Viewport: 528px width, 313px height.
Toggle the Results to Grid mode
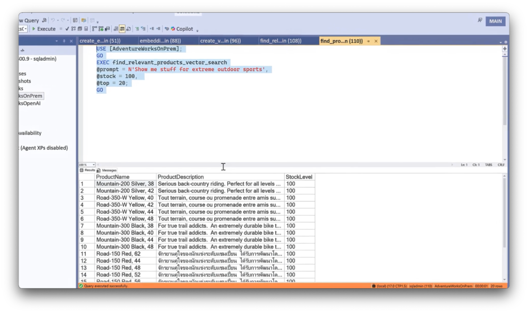[x=122, y=29]
